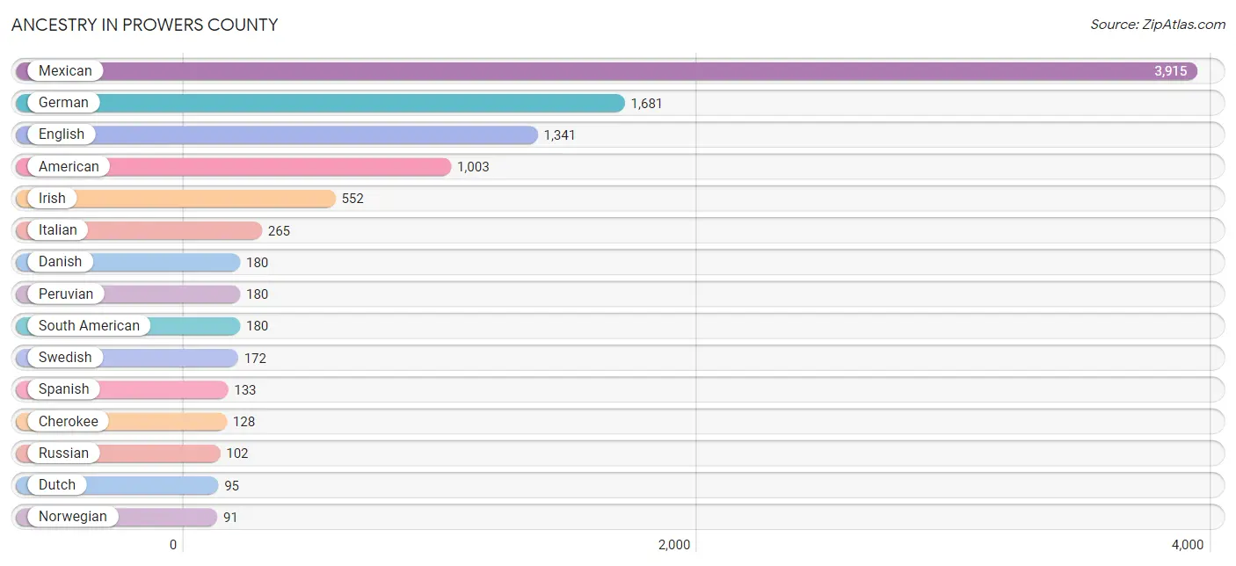Click the teal German bar

(320, 103)
